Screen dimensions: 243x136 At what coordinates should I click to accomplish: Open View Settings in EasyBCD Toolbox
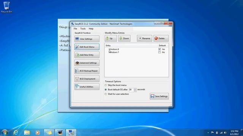87,39
